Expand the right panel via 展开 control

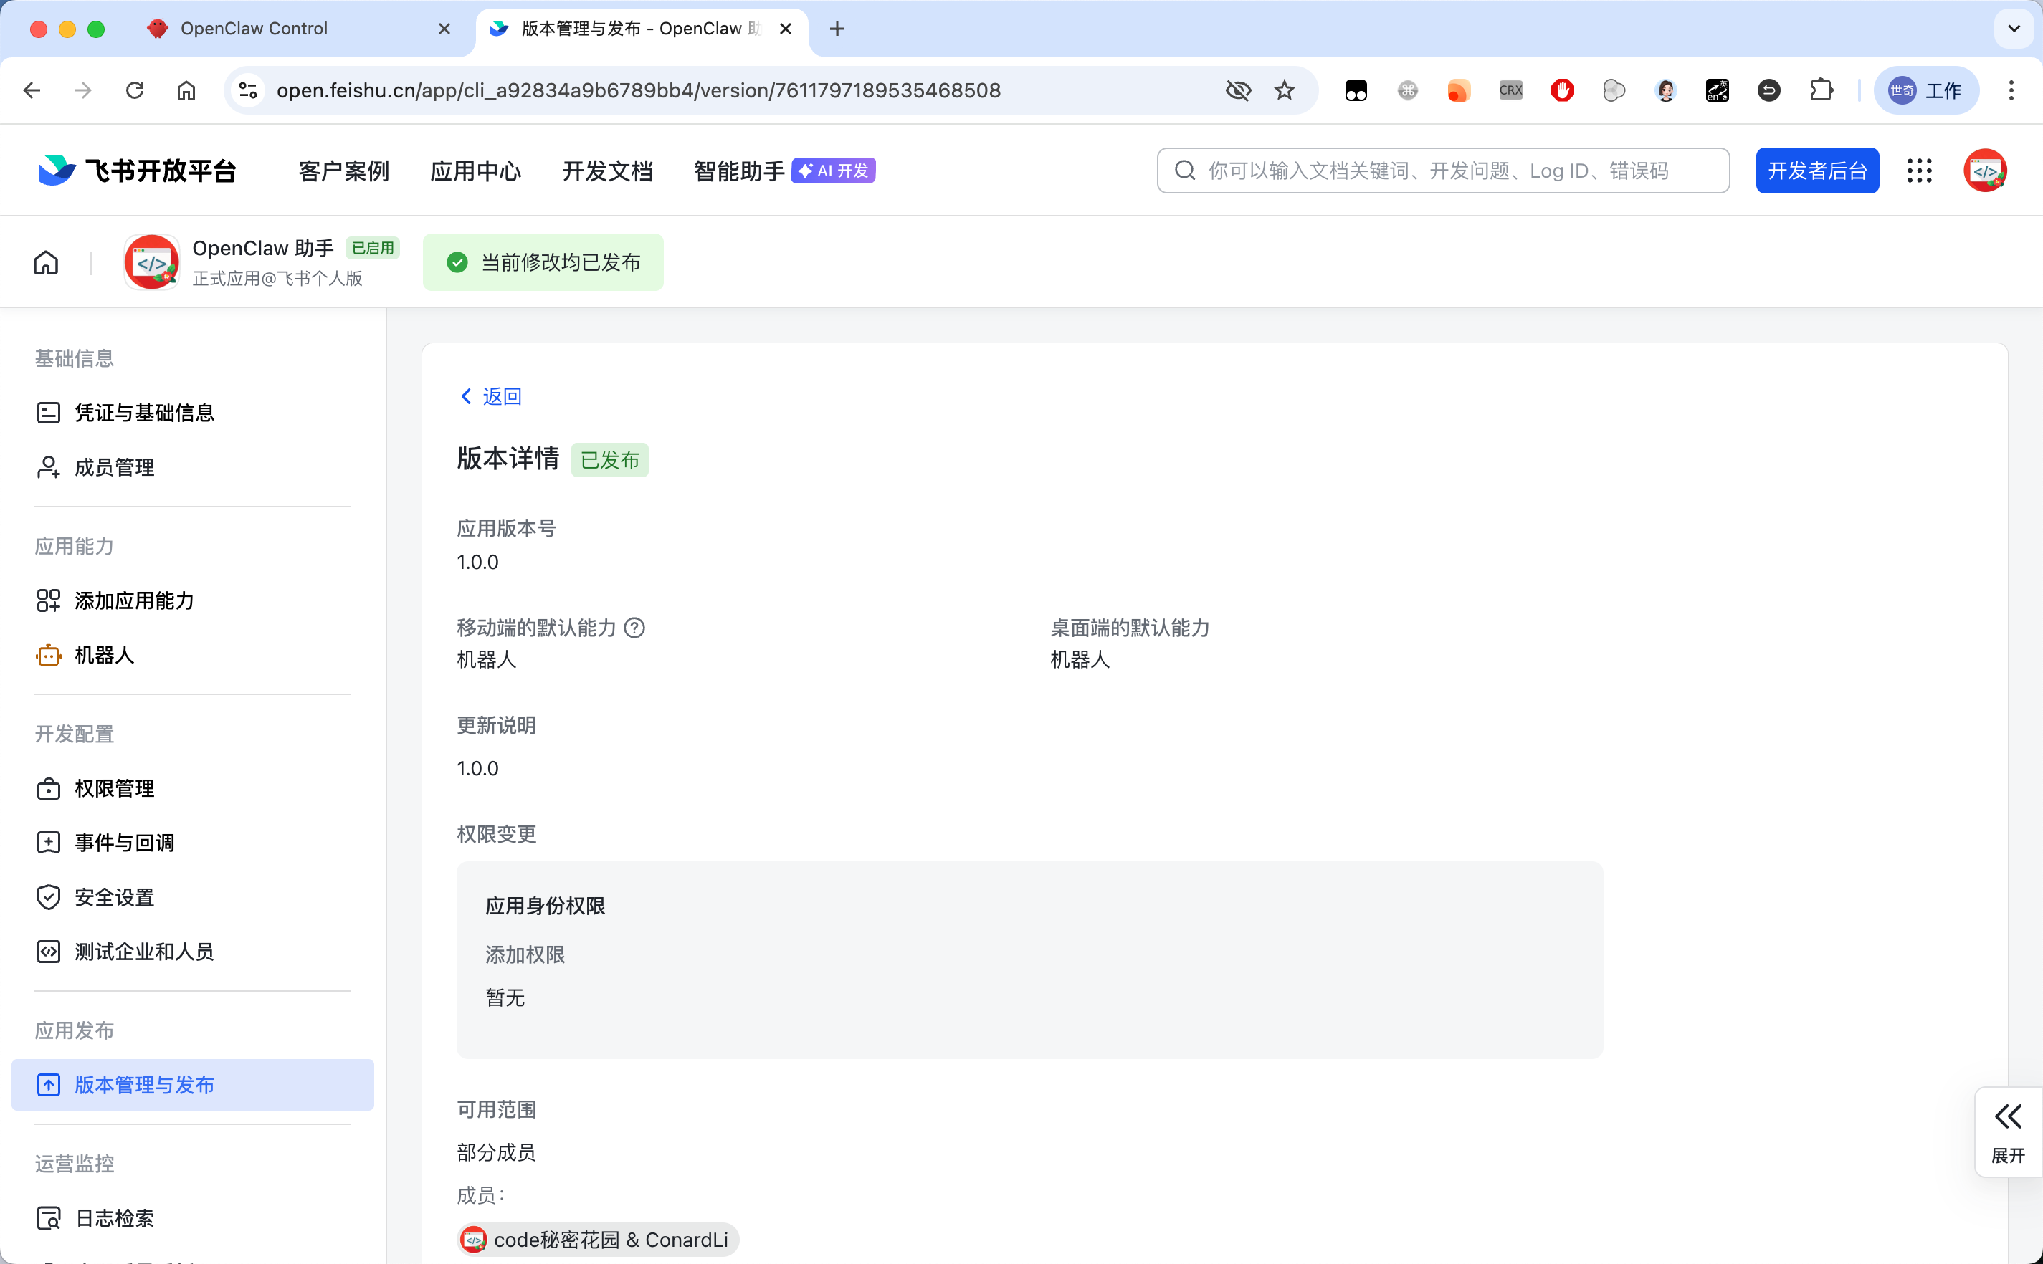coord(2008,1131)
